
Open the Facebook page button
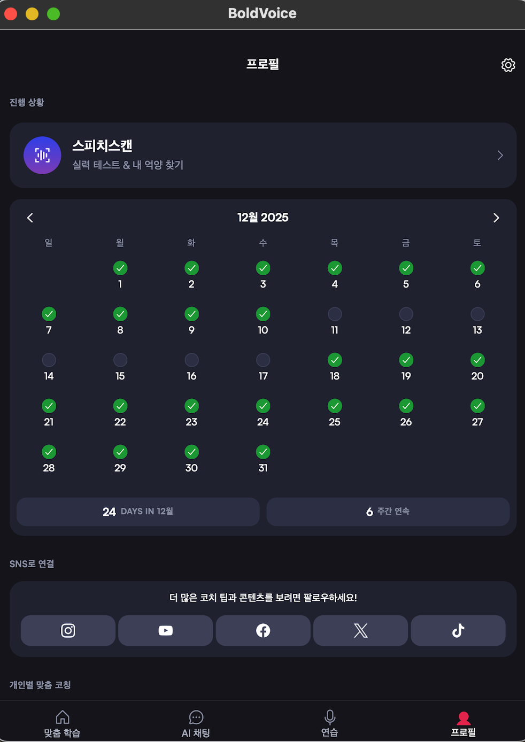tap(263, 630)
